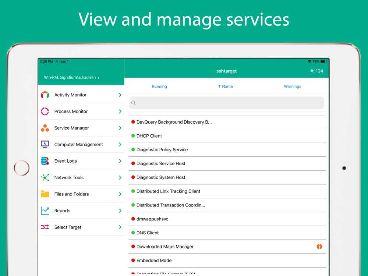Open the Embedded Mode service
Screen dimensions: 368x276
tap(227, 260)
